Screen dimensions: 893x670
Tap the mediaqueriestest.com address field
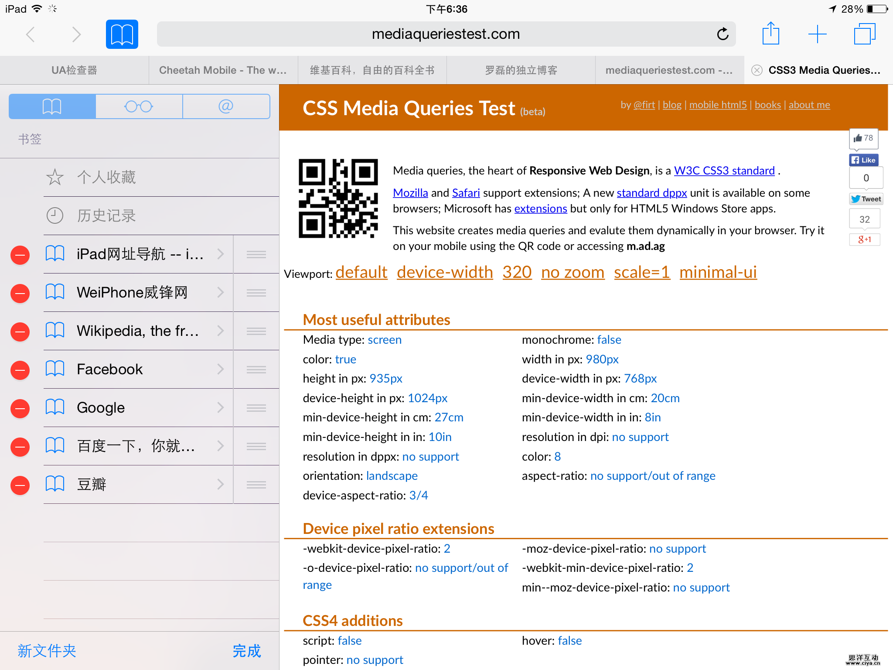click(x=446, y=34)
